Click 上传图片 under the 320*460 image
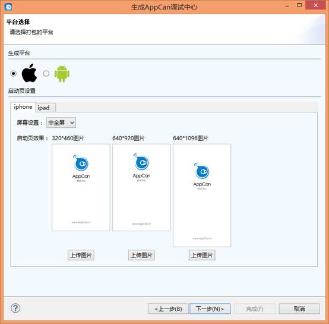329x324 pixels. [x=81, y=255]
